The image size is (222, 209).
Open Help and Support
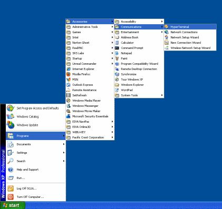tap(36, 170)
